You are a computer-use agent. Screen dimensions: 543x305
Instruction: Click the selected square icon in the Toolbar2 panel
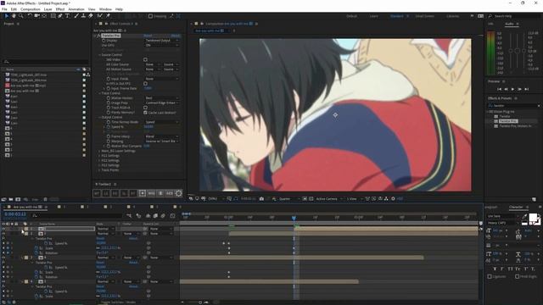(143, 193)
